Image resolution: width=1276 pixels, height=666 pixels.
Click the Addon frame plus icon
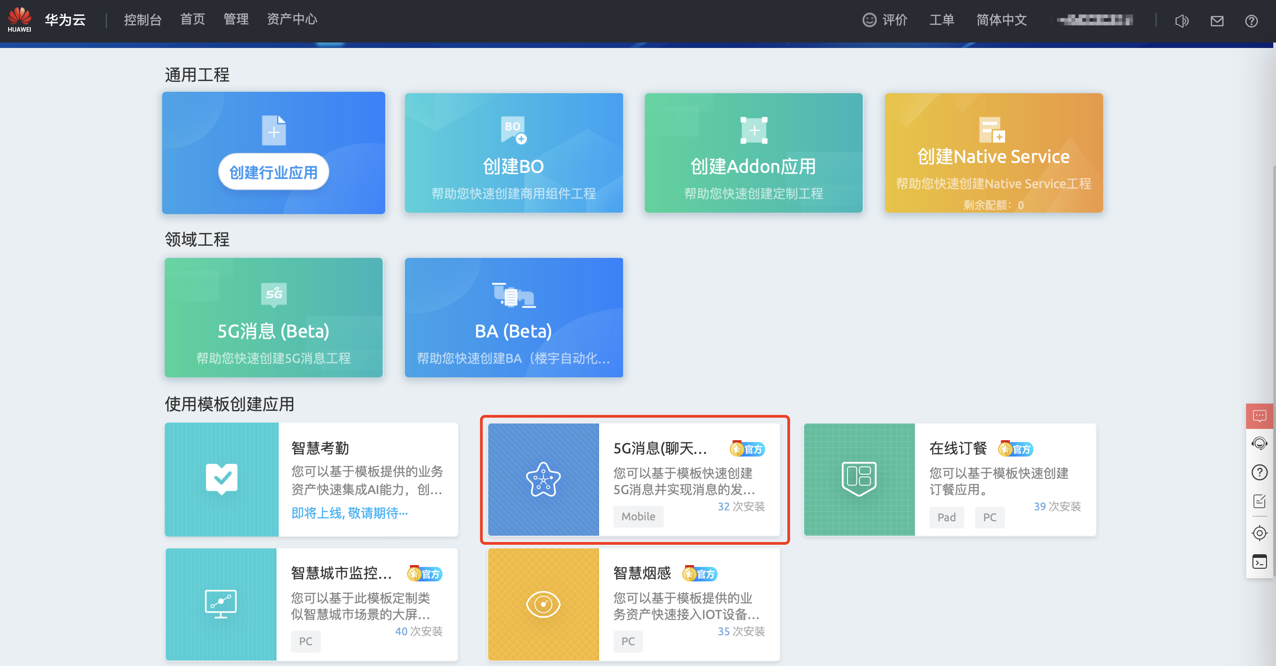tap(753, 130)
